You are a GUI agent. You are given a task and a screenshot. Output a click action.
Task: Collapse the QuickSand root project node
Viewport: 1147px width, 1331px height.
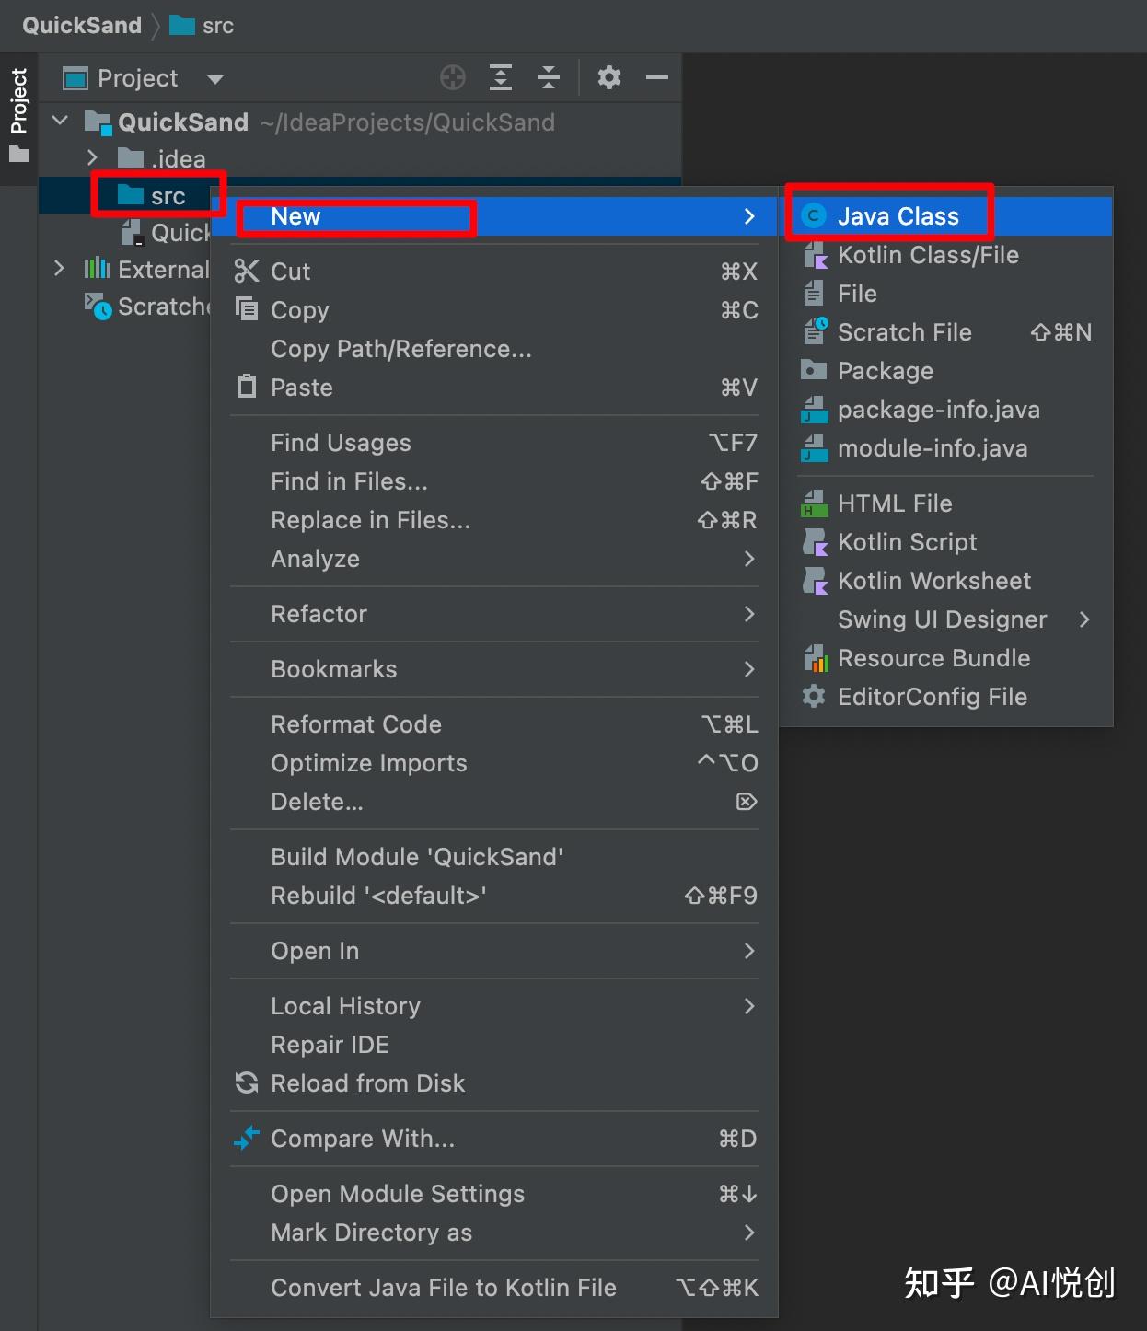pos(61,122)
